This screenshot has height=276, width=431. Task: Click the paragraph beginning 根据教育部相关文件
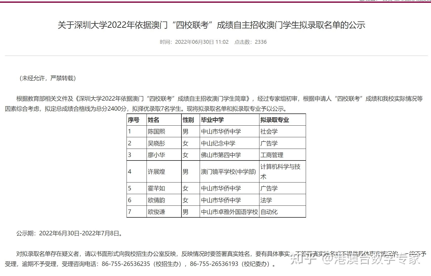point(214,104)
